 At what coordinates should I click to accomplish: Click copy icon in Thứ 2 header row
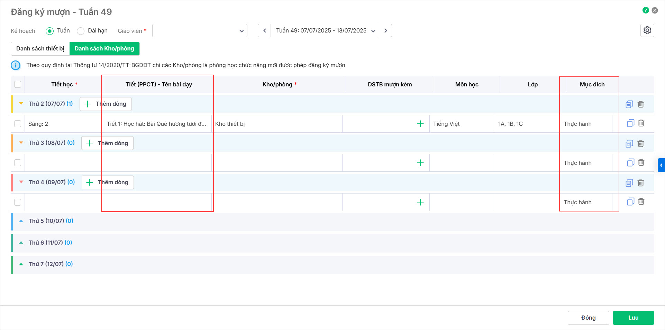(x=629, y=104)
